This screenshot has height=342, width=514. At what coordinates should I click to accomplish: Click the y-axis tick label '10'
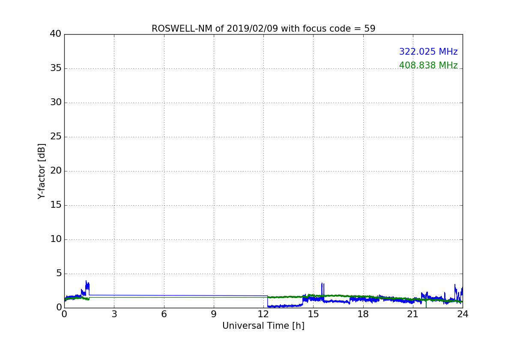pos(56,239)
